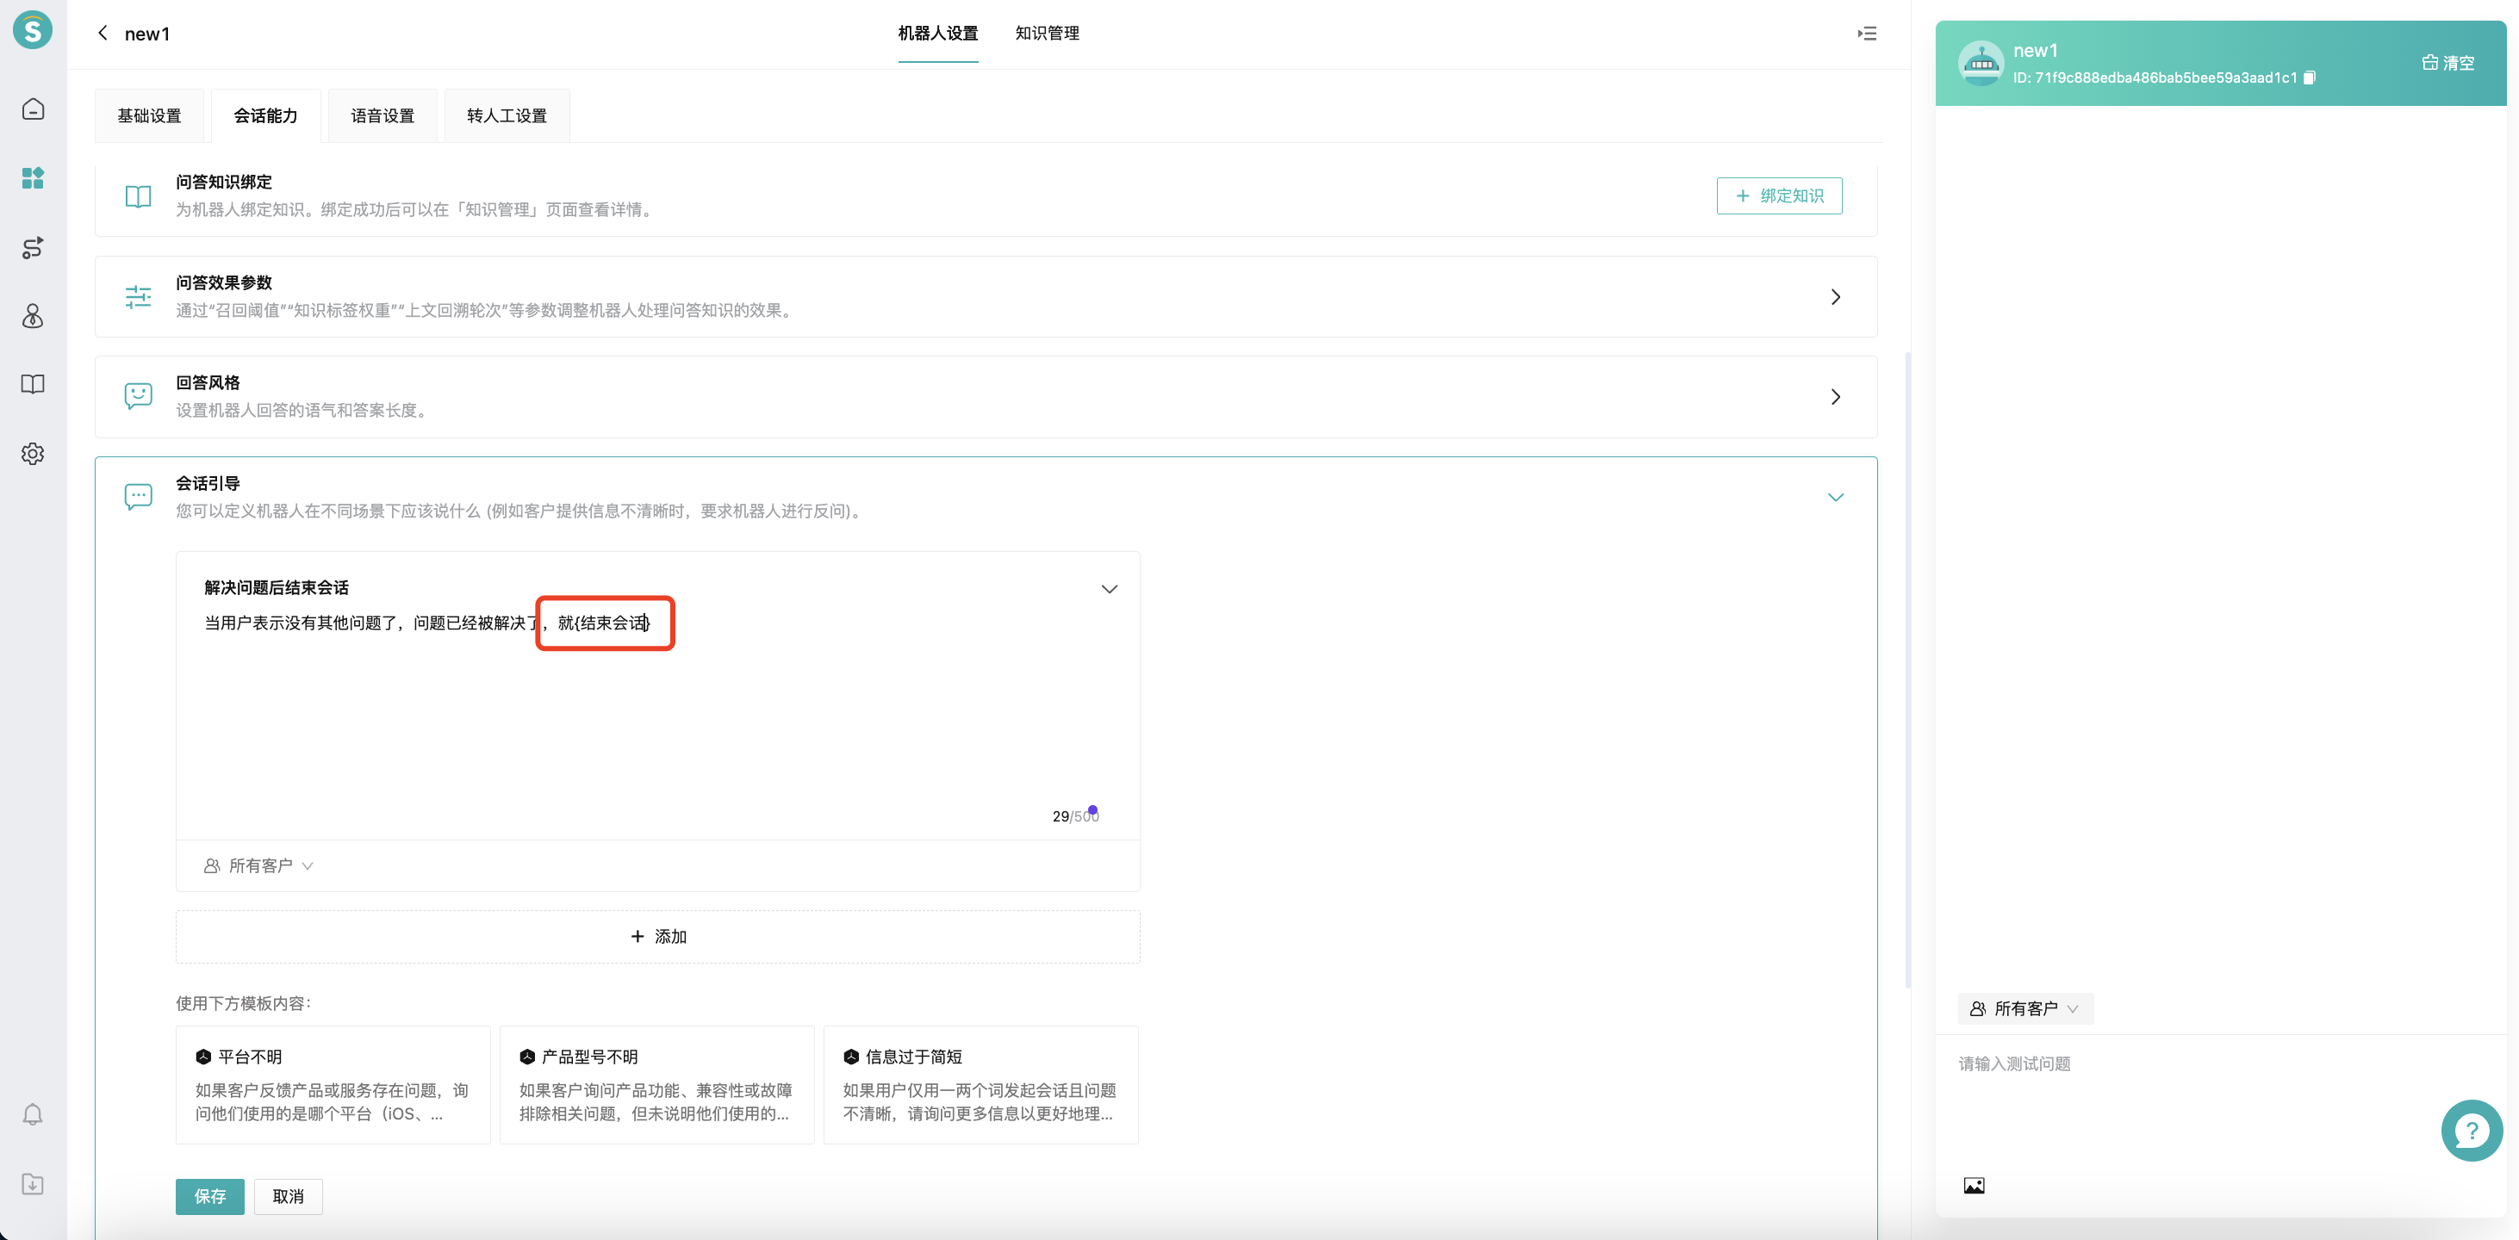This screenshot has height=1240, width=2519.
Task: Open the person badge icon in sidebar
Action: pos(32,316)
